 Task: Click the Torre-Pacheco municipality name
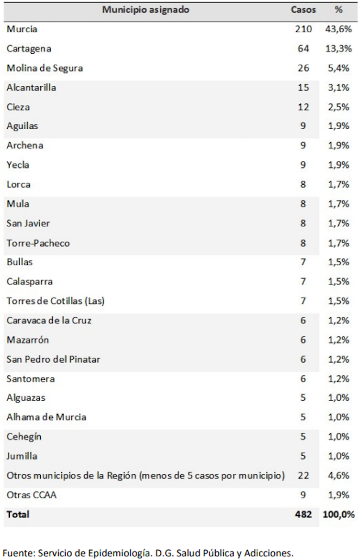[38, 243]
